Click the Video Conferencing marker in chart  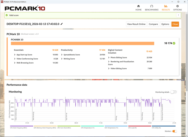(x=16, y=114)
